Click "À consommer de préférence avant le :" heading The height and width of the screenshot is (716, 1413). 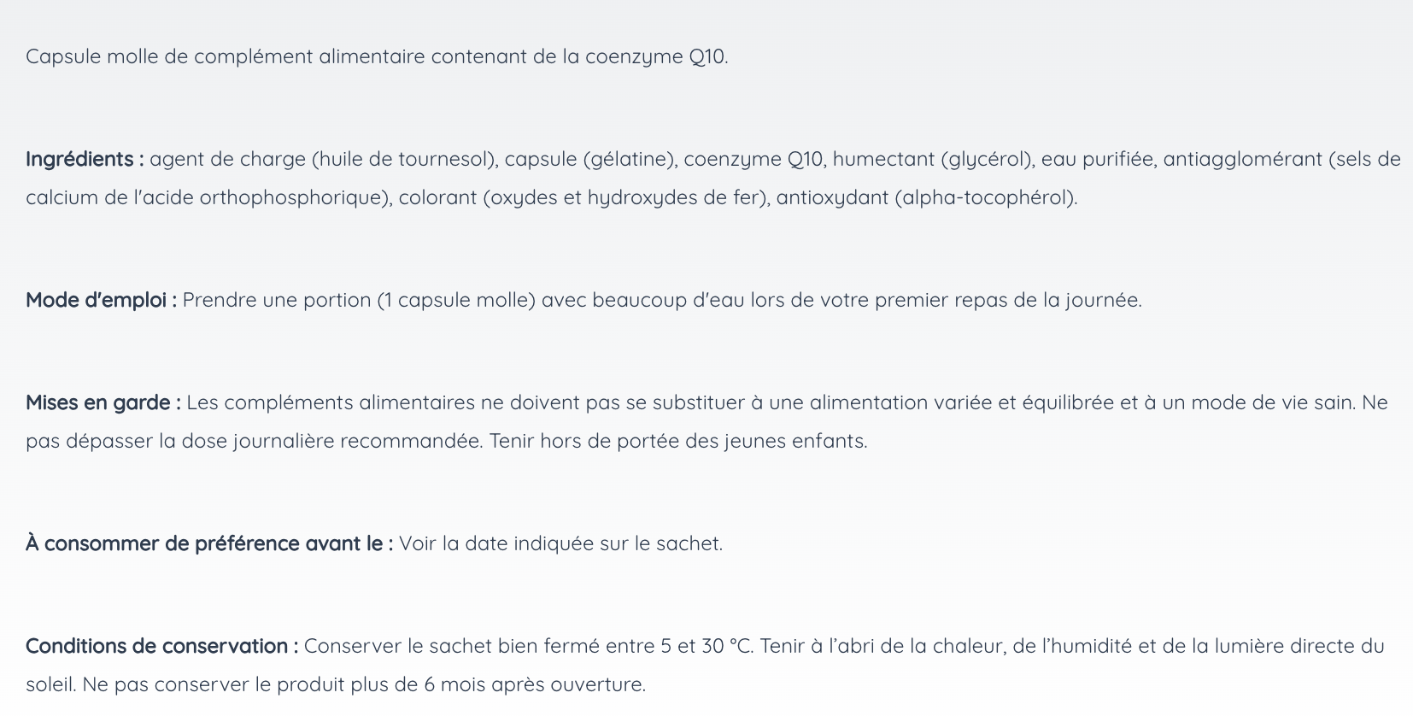pyautogui.click(x=209, y=544)
